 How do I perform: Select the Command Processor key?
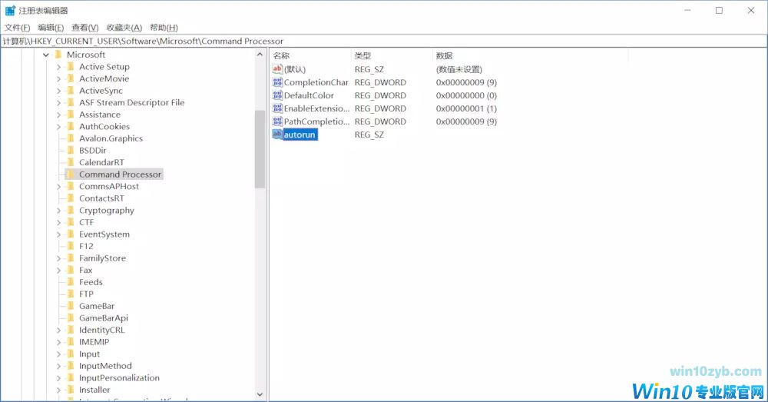click(x=120, y=174)
